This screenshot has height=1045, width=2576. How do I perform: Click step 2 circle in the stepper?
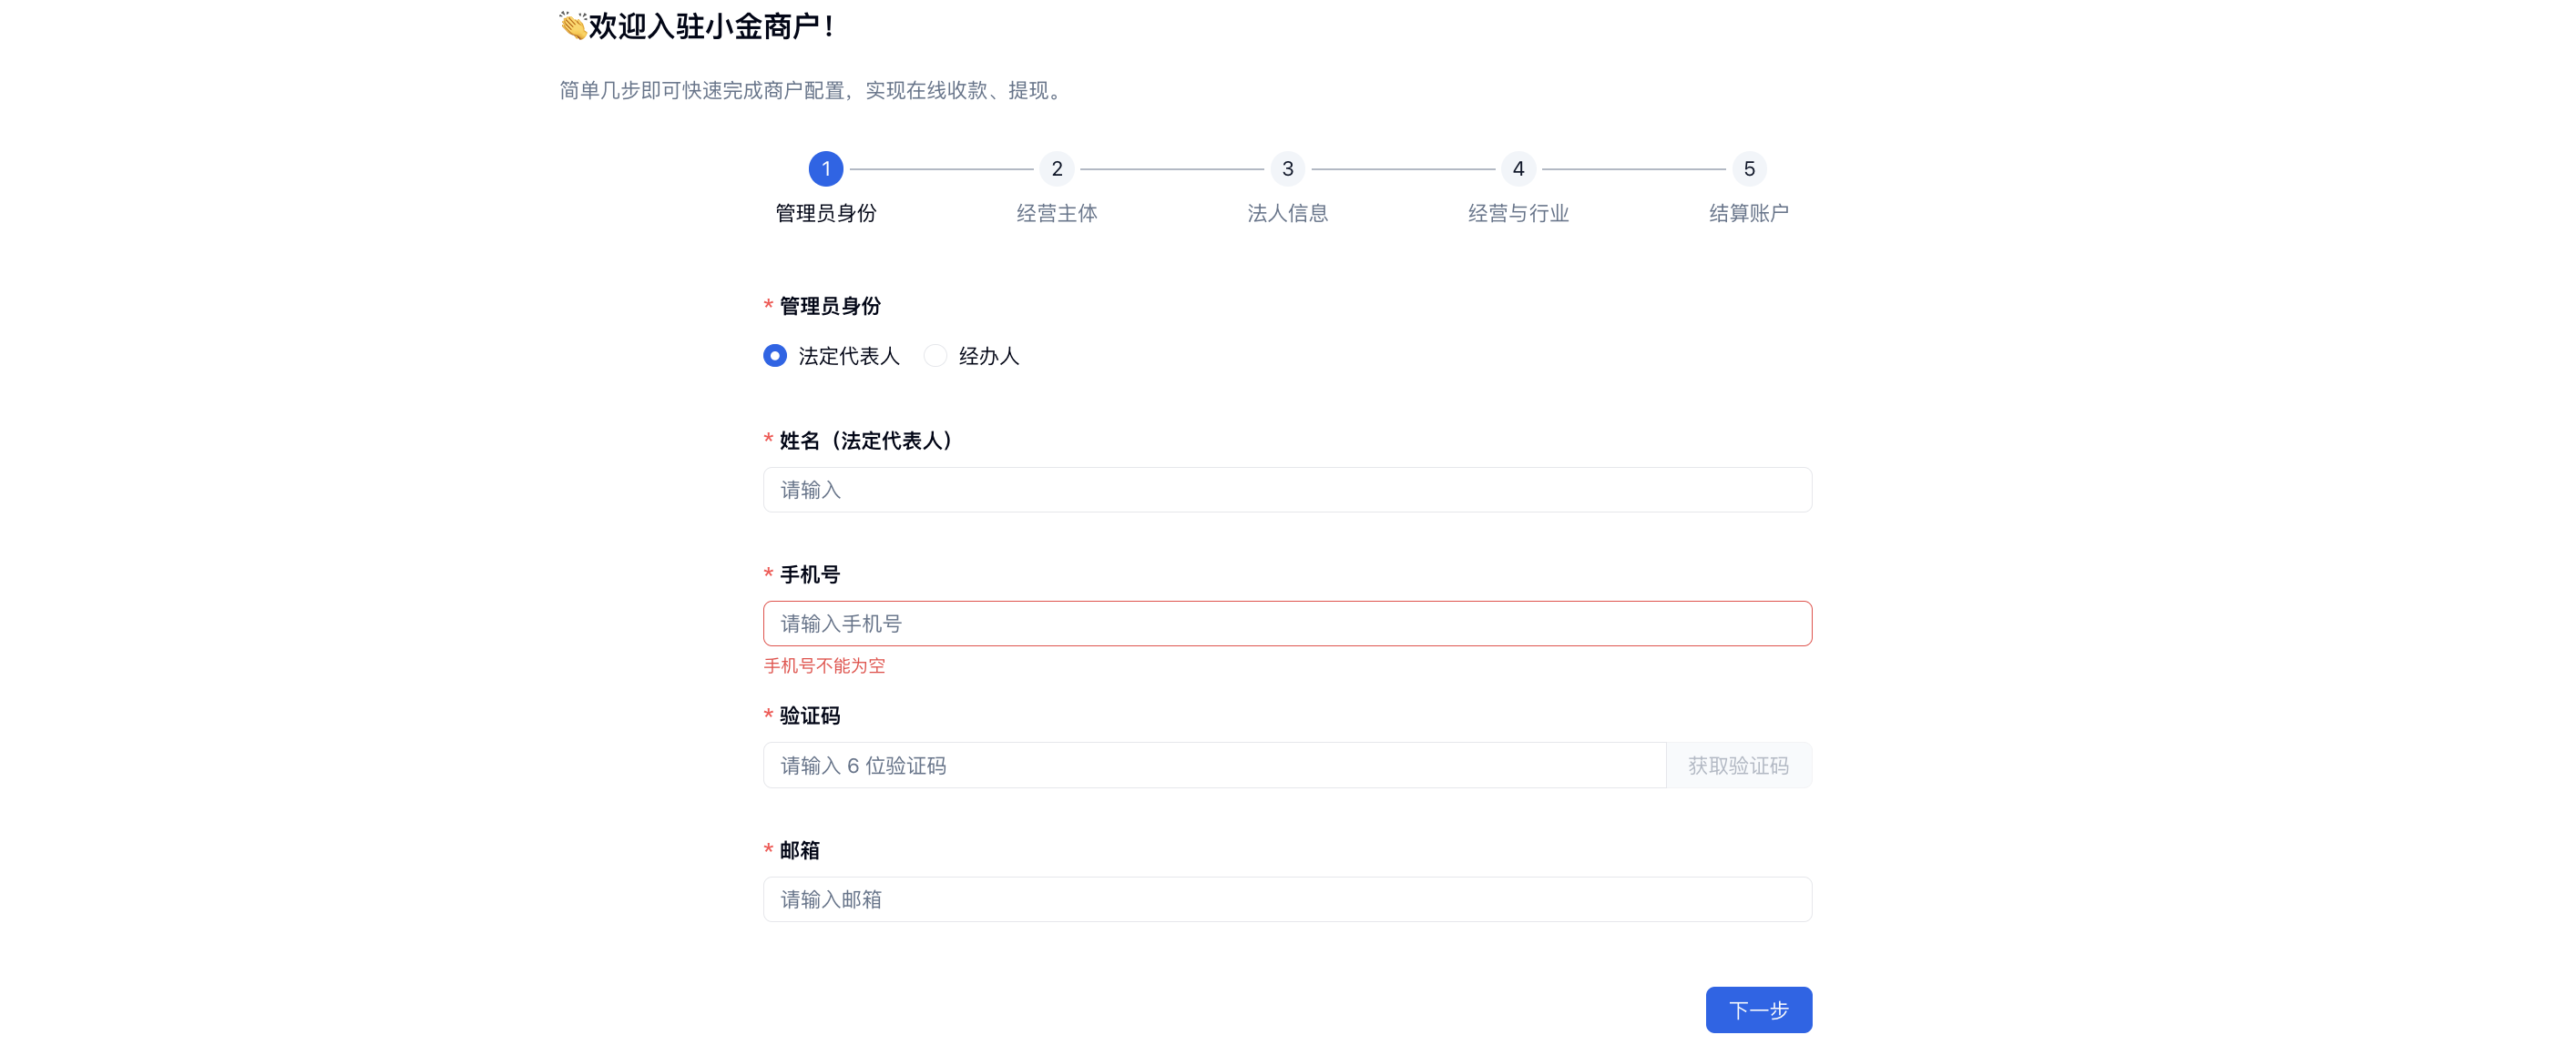pyautogui.click(x=1057, y=168)
